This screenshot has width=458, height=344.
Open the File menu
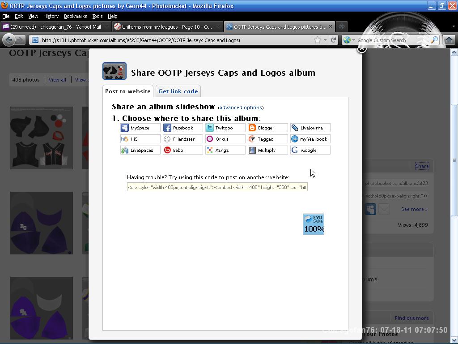click(x=6, y=16)
